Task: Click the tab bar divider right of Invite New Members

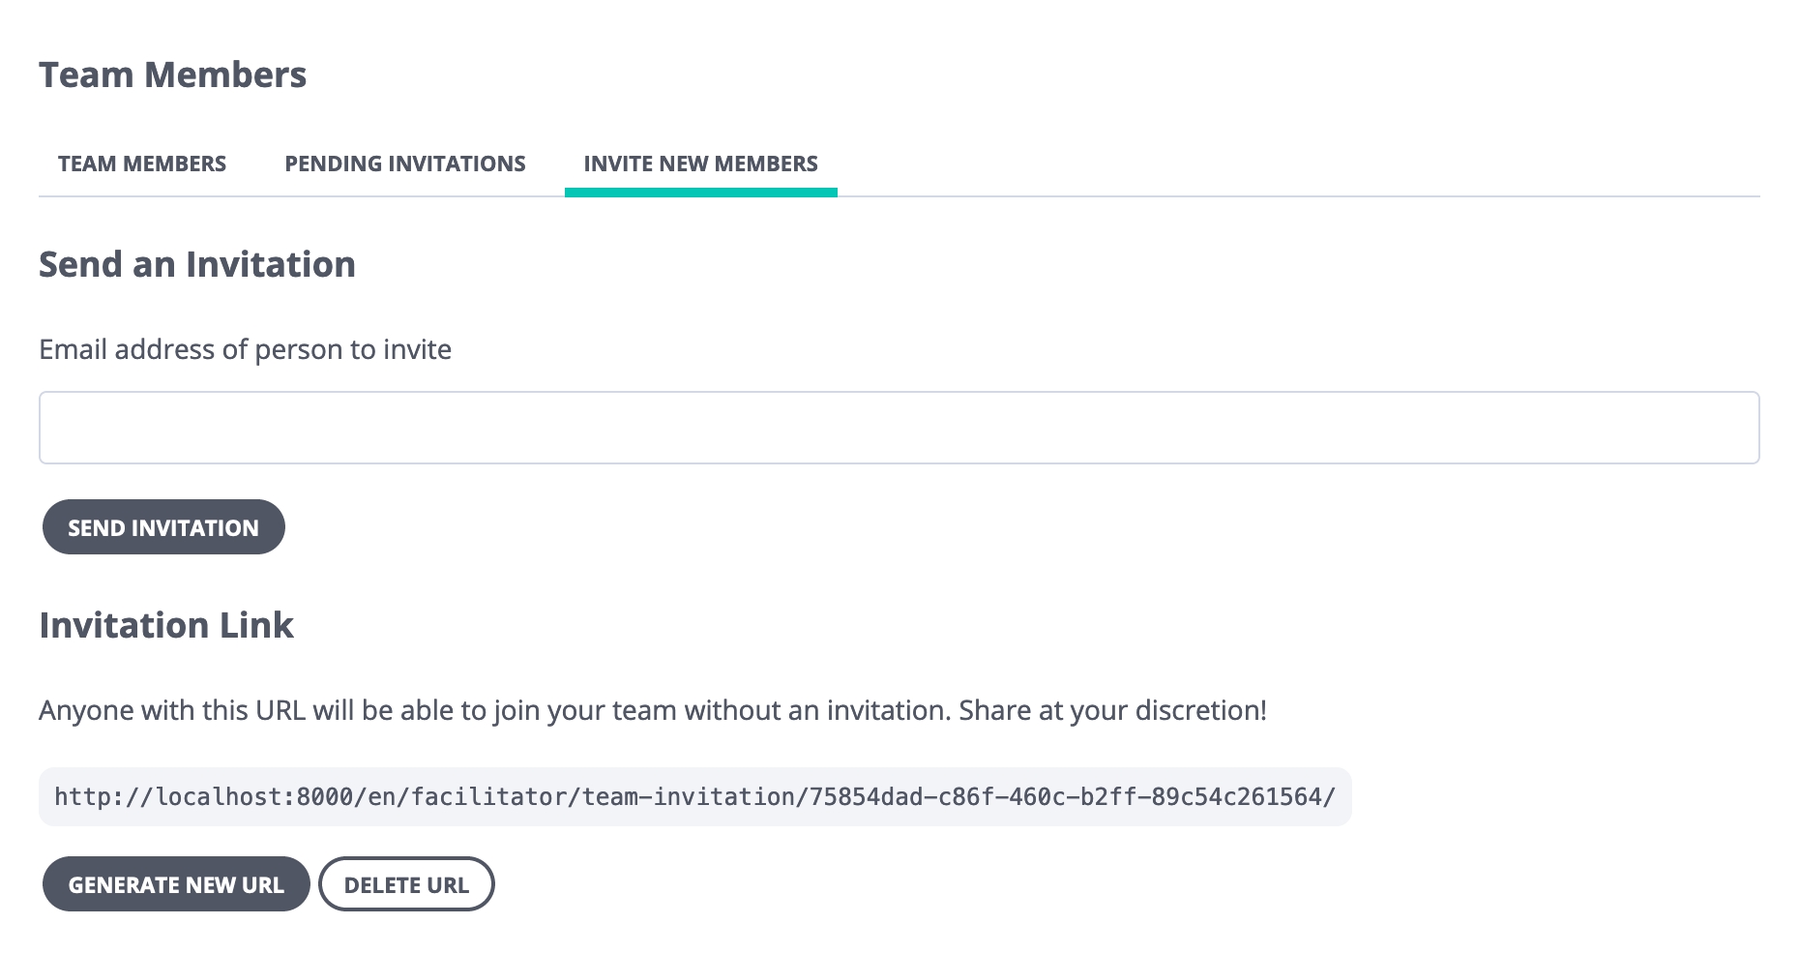Action: pos(1299,196)
